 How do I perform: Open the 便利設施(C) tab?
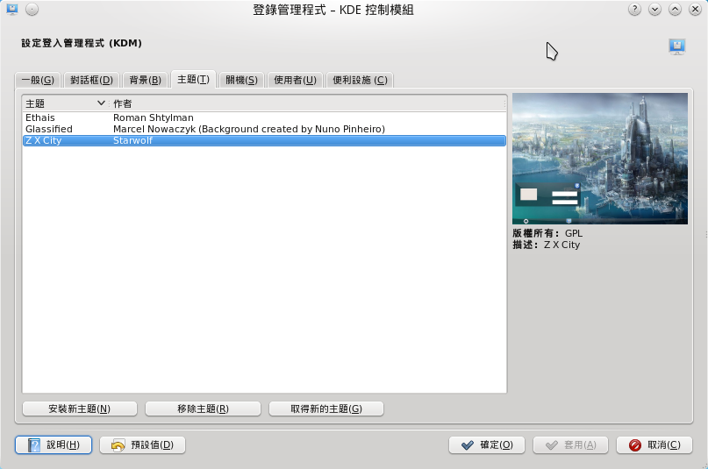tap(360, 80)
